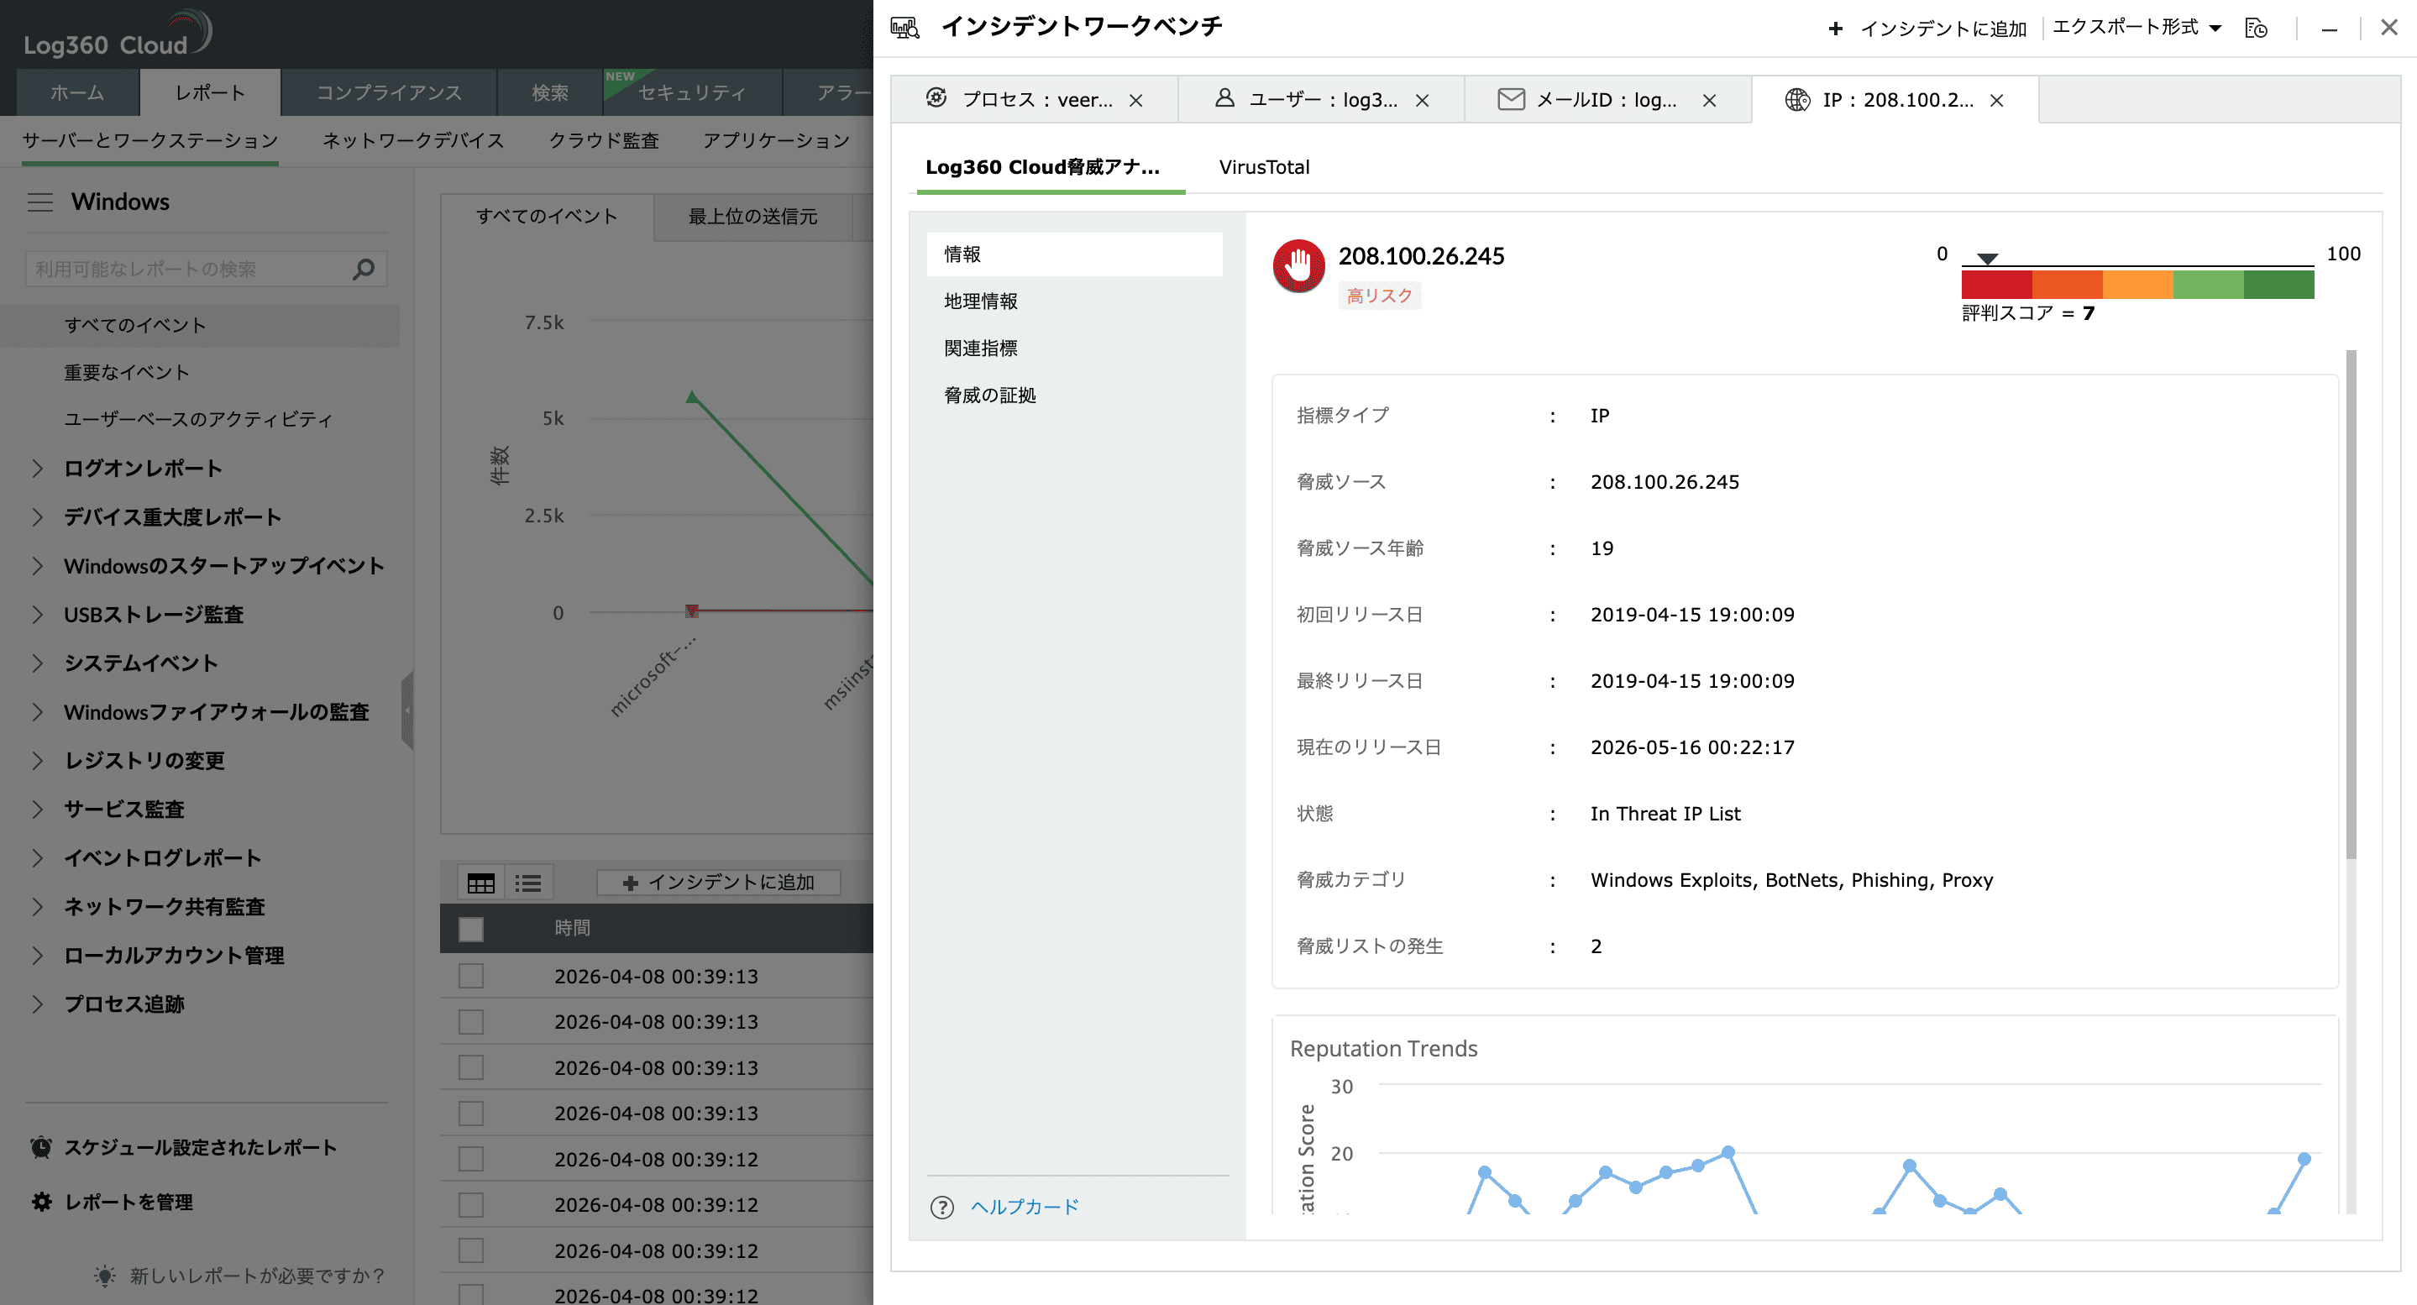This screenshot has height=1305, width=2417.
Task: Select 地理情報 in the side menu
Action: click(981, 301)
